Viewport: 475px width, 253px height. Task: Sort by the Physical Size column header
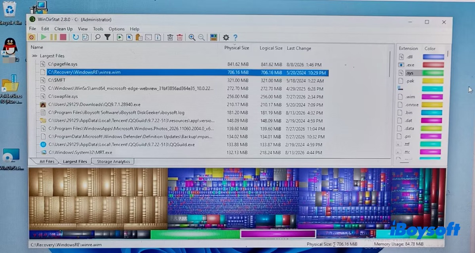click(x=237, y=48)
